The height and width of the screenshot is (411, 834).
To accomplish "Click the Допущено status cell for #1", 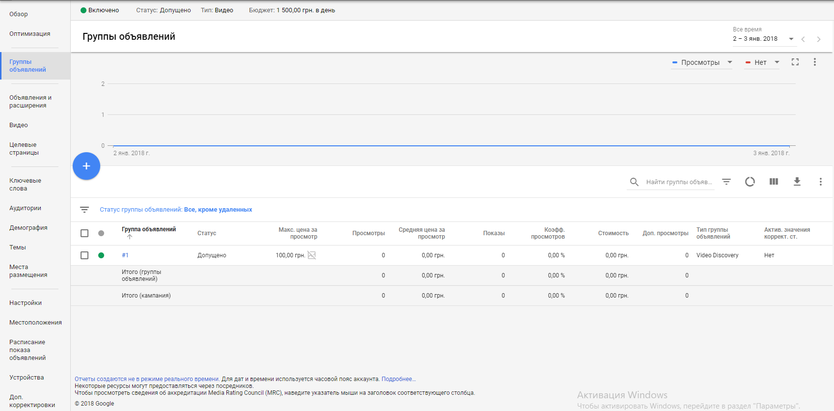I will tap(212, 255).
